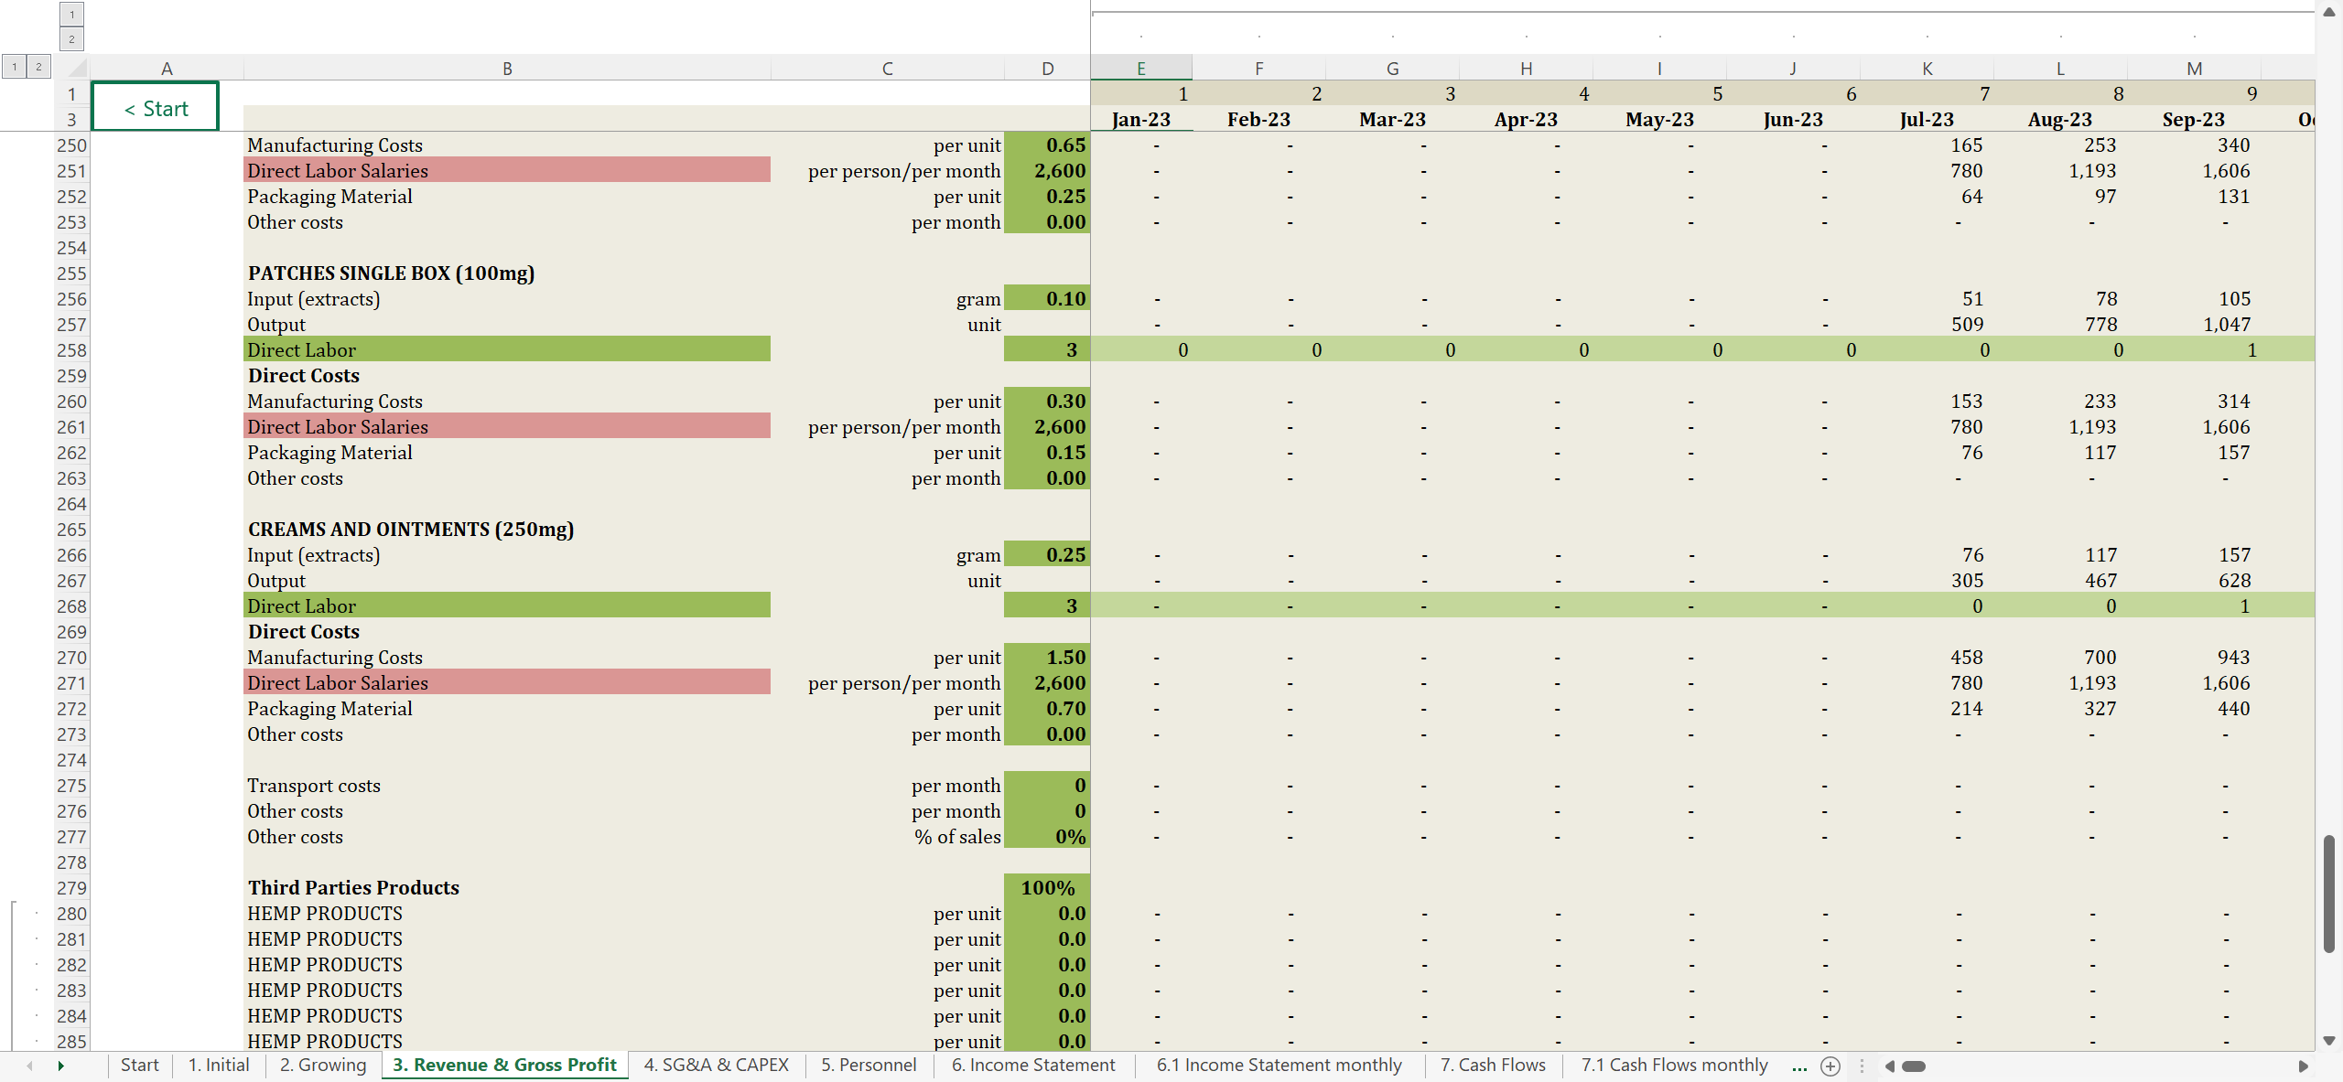Open the 6. Income Statement sheet tab

1032,1065
